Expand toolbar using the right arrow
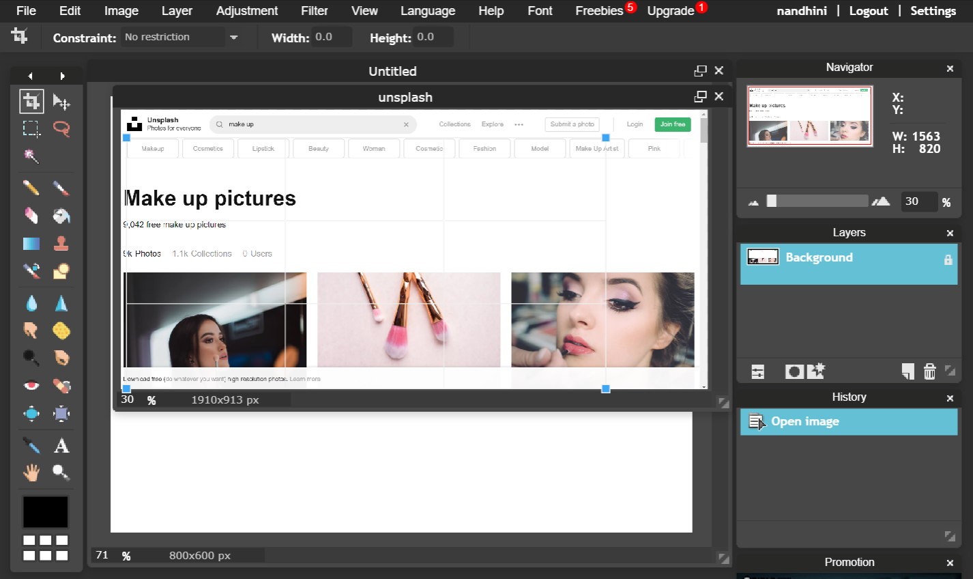This screenshot has width=973, height=579. pyautogui.click(x=62, y=76)
